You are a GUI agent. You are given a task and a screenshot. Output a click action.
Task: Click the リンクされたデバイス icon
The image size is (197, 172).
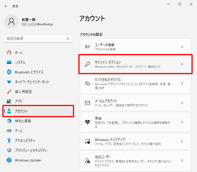(87, 83)
